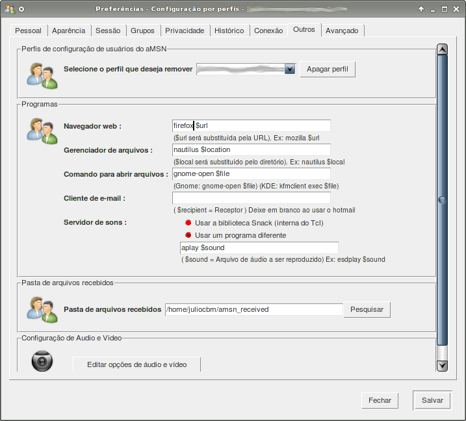Click the vertical scrollbar thumb
The width and height of the screenshot is (466, 421).
[x=442, y=200]
